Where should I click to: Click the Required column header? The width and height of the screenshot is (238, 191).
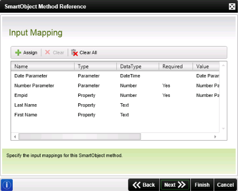[176, 67]
